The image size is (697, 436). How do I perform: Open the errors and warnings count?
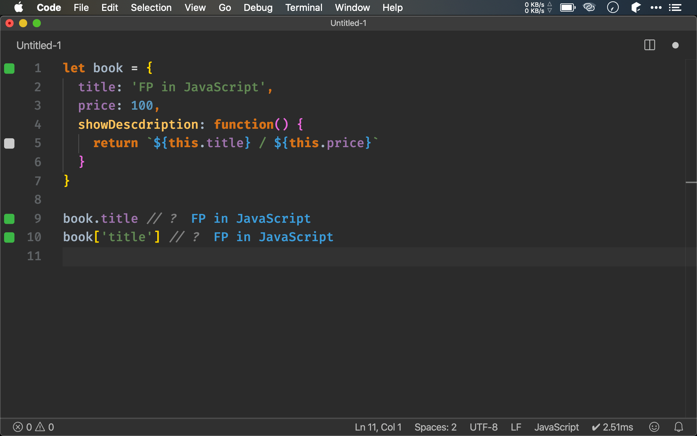pos(33,427)
